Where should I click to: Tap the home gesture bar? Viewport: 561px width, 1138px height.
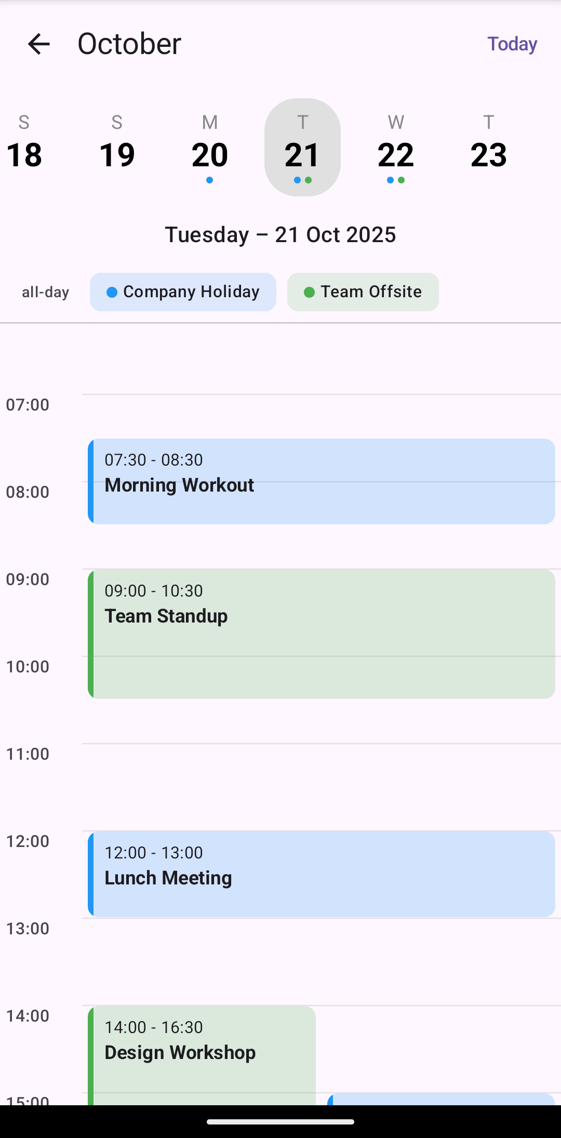tap(280, 1122)
